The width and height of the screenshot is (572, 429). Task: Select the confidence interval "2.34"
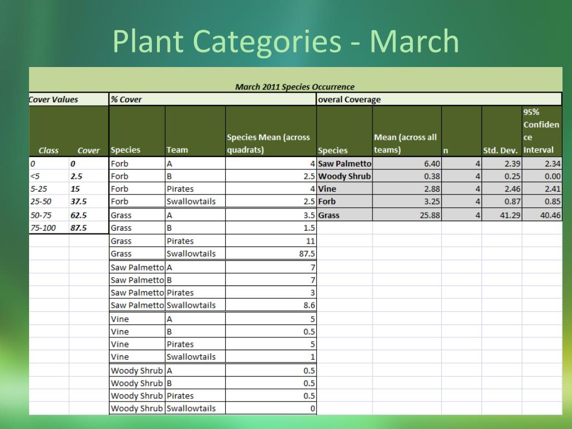(x=552, y=164)
